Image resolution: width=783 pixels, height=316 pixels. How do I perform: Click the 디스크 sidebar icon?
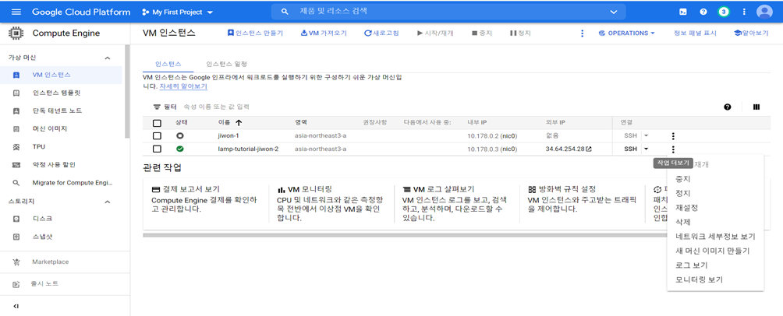coord(16,219)
